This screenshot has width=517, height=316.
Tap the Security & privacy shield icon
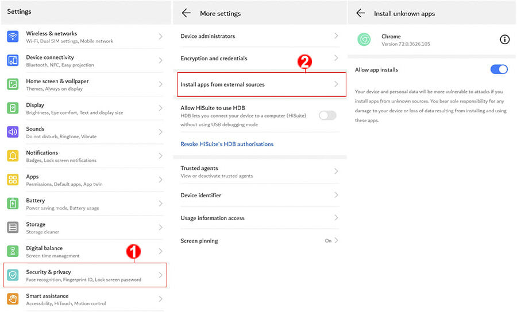tap(13, 275)
